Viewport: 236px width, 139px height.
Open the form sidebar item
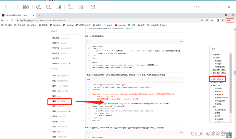(59, 101)
